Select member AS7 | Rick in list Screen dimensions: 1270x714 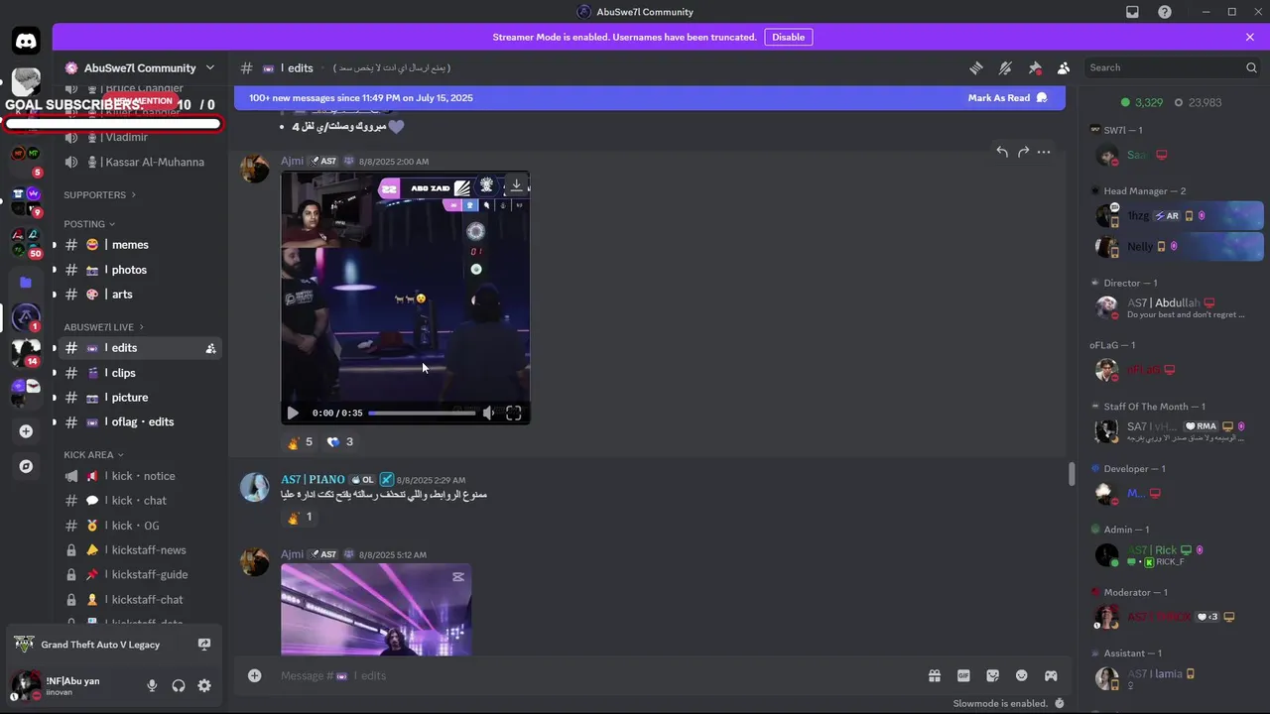point(1177,555)
